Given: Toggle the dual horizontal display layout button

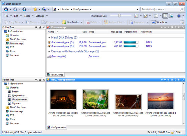Looking at the screenshot, I should tap(165, 16).
